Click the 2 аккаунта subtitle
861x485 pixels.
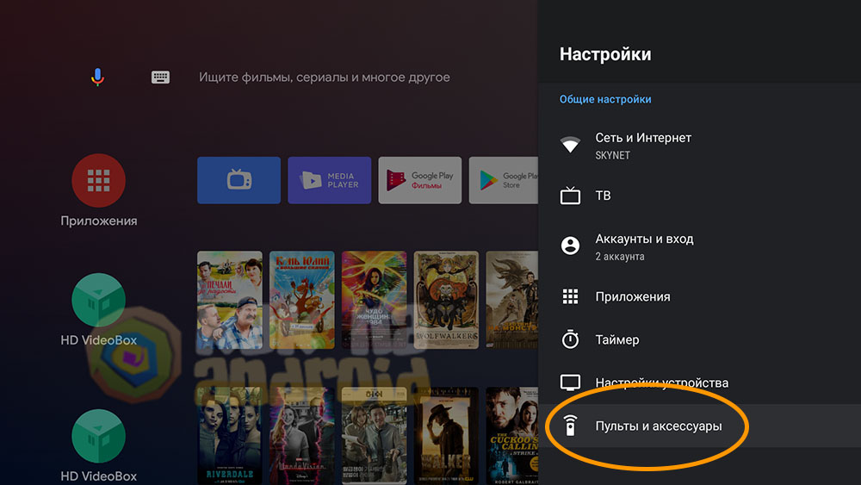tap(620, 257)
